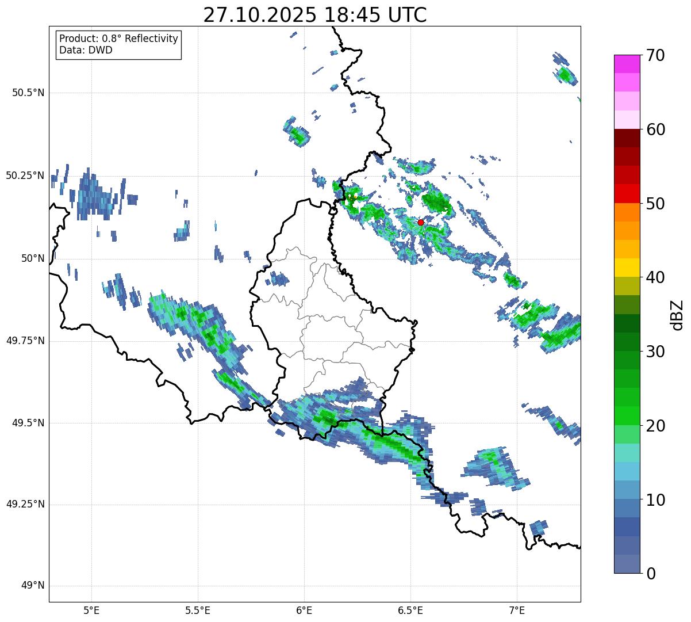Click the orange colorbar swatch below 50

(x=627, y=212)
